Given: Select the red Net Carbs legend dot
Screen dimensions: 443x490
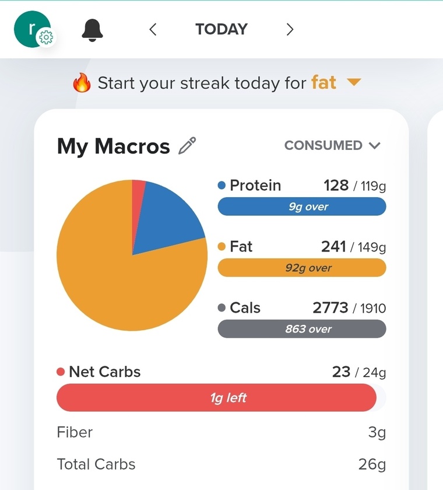Looking at the screenshot, I should tap(61, 372).
